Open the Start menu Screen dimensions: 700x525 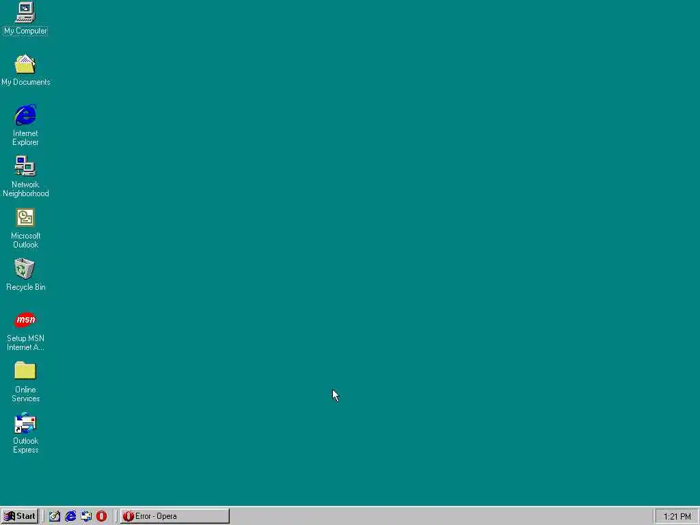point(20,516)
